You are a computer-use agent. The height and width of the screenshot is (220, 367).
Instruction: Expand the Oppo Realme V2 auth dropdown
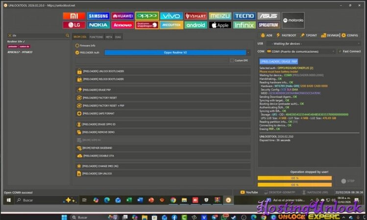tap(248, 52)
